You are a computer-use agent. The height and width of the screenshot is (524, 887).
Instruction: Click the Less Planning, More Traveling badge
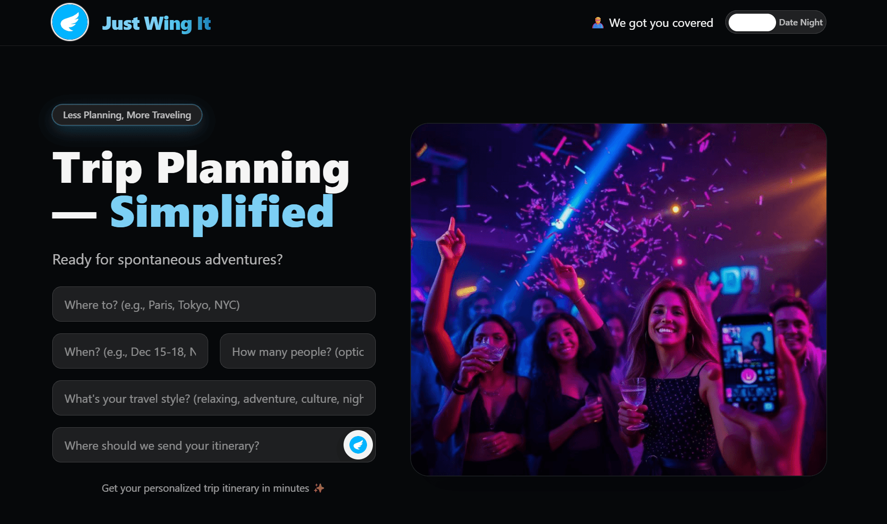[127, 115]
